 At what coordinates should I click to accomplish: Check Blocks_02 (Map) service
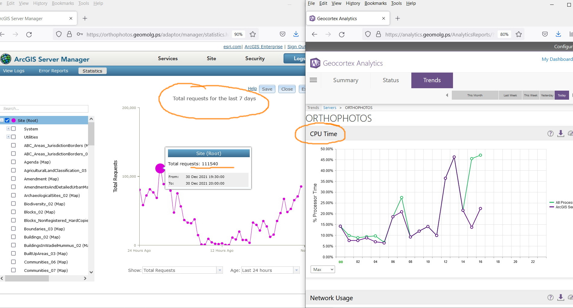coord(14,212)
